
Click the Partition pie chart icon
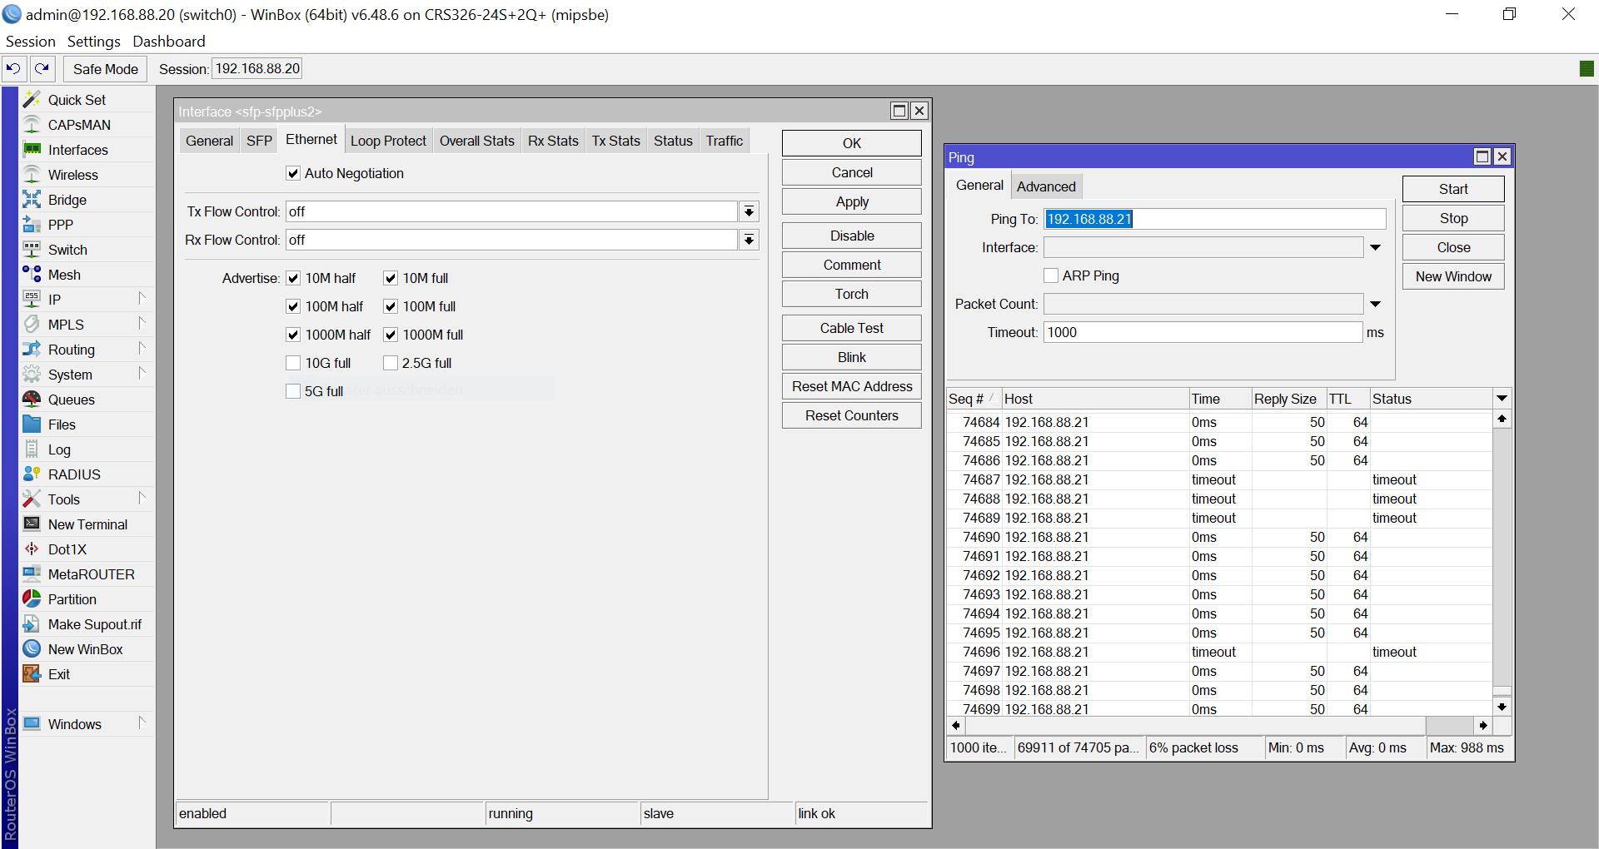pyautogui.click(x=32, y=599)
